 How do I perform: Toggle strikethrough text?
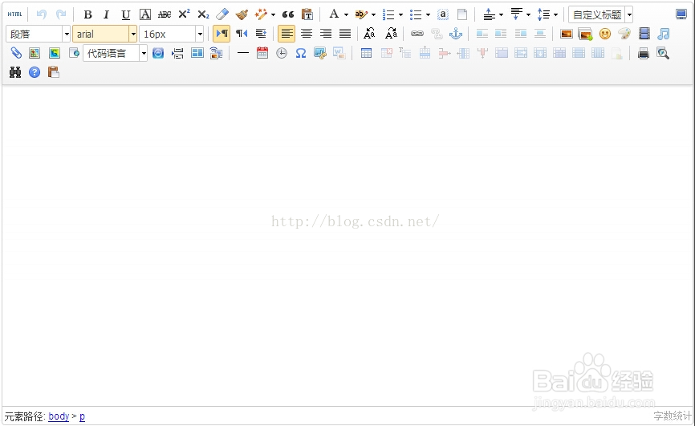[165, 14]
